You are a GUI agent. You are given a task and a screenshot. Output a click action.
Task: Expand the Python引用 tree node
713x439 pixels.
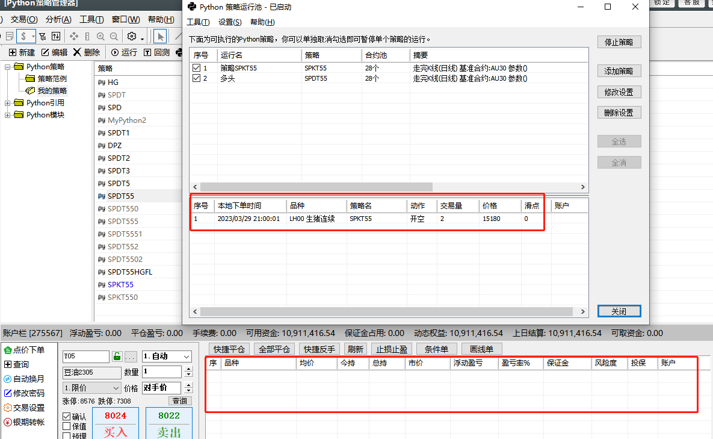pos(8,103)
